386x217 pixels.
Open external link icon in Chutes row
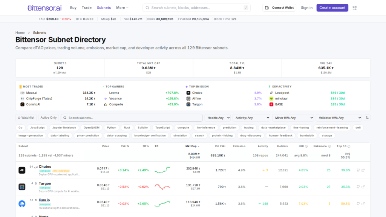(x=363, y=170)
